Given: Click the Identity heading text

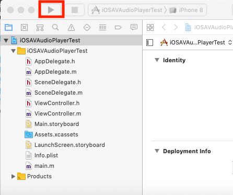Looking at the screenshot, I should coord(174,60).
